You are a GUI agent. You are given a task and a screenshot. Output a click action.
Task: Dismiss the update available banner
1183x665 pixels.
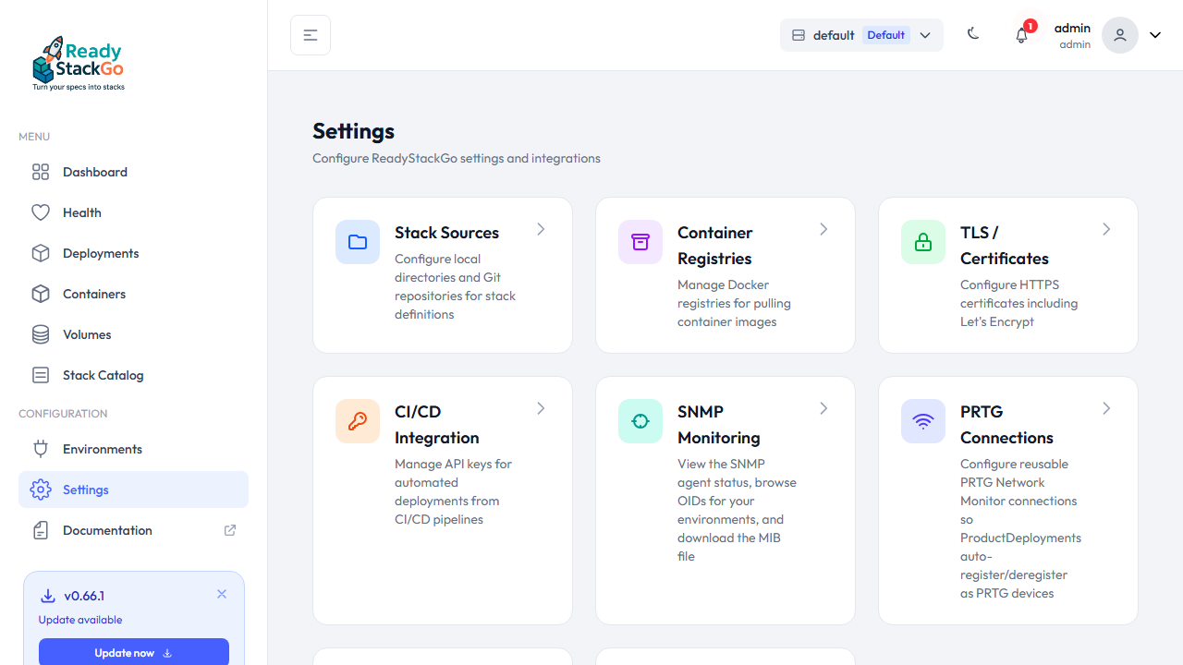(222, 594)
